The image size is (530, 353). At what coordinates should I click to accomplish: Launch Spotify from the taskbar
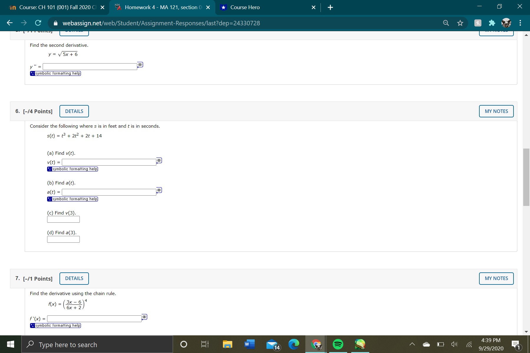pyautogui.click(x=338, y=344)
